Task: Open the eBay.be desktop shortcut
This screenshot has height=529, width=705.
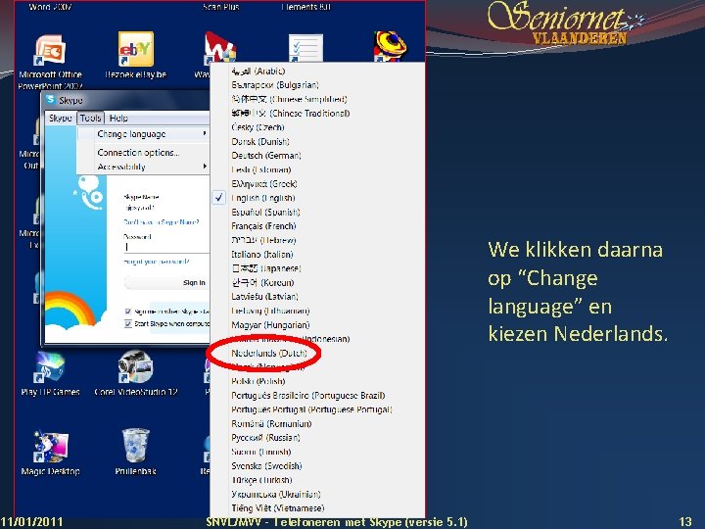Action: (135, 56)
